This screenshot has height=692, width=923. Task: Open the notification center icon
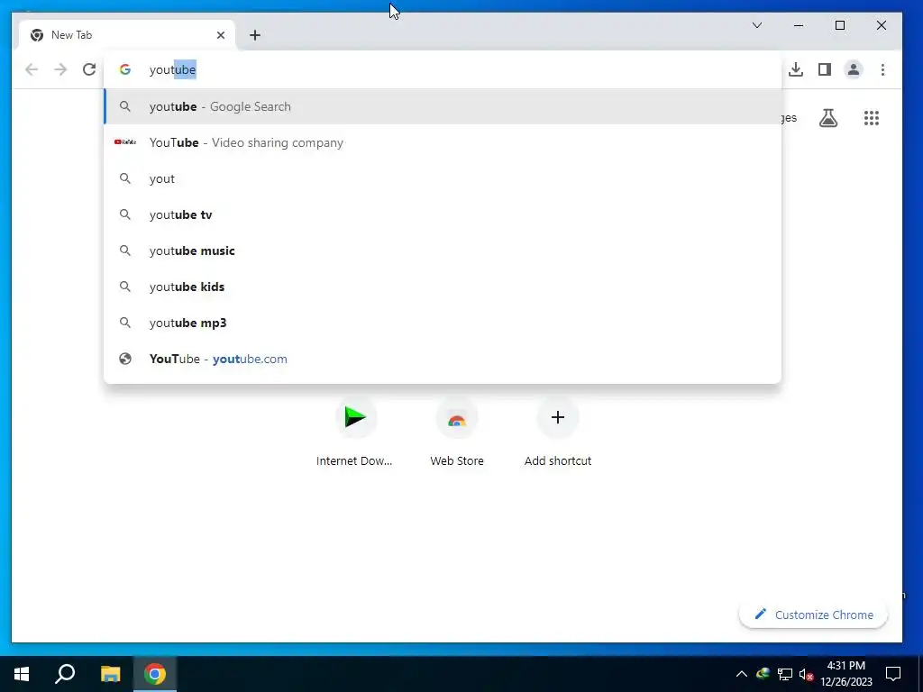pos(893,674)
